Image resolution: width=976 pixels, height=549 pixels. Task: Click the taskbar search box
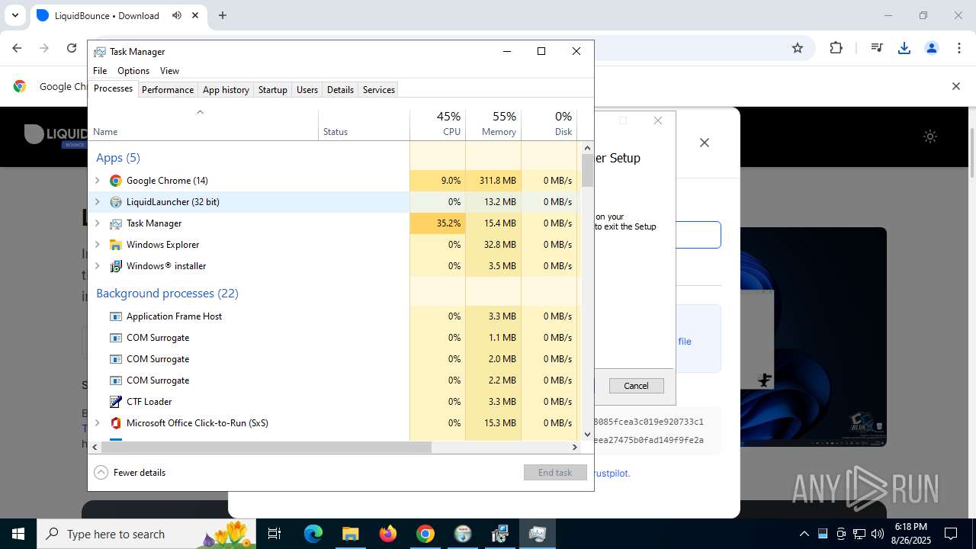[x=146, y=534]
